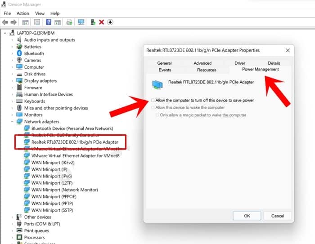Select WAN Miniport (PPPOE)

[x=54, y=197]
